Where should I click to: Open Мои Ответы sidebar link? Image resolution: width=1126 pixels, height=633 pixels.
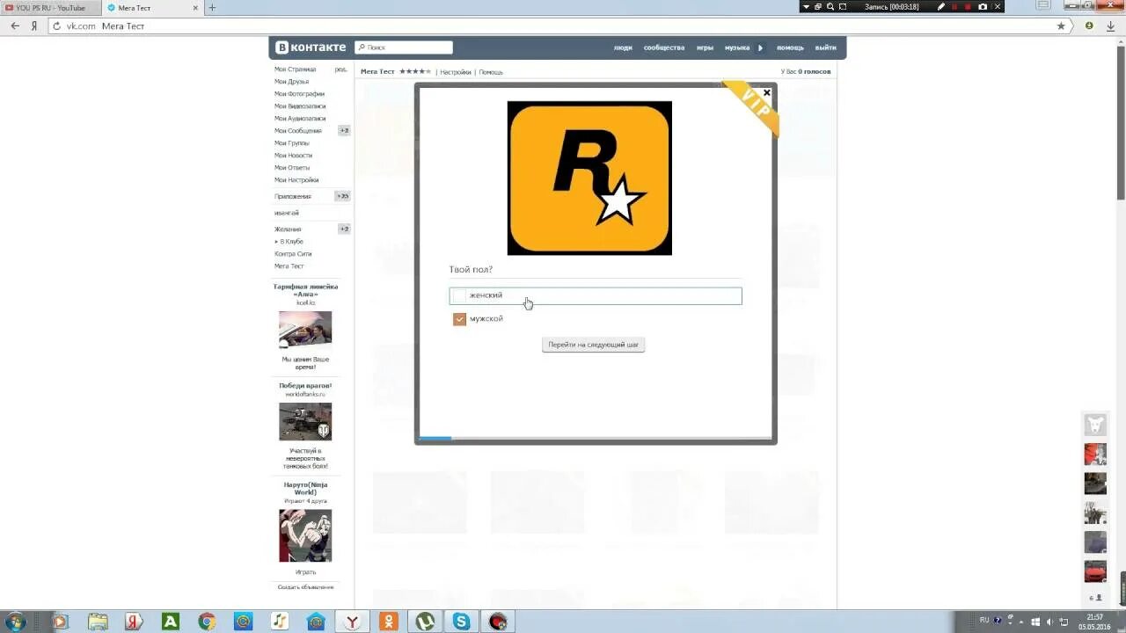pyautogui.click(x=291, y=168)
